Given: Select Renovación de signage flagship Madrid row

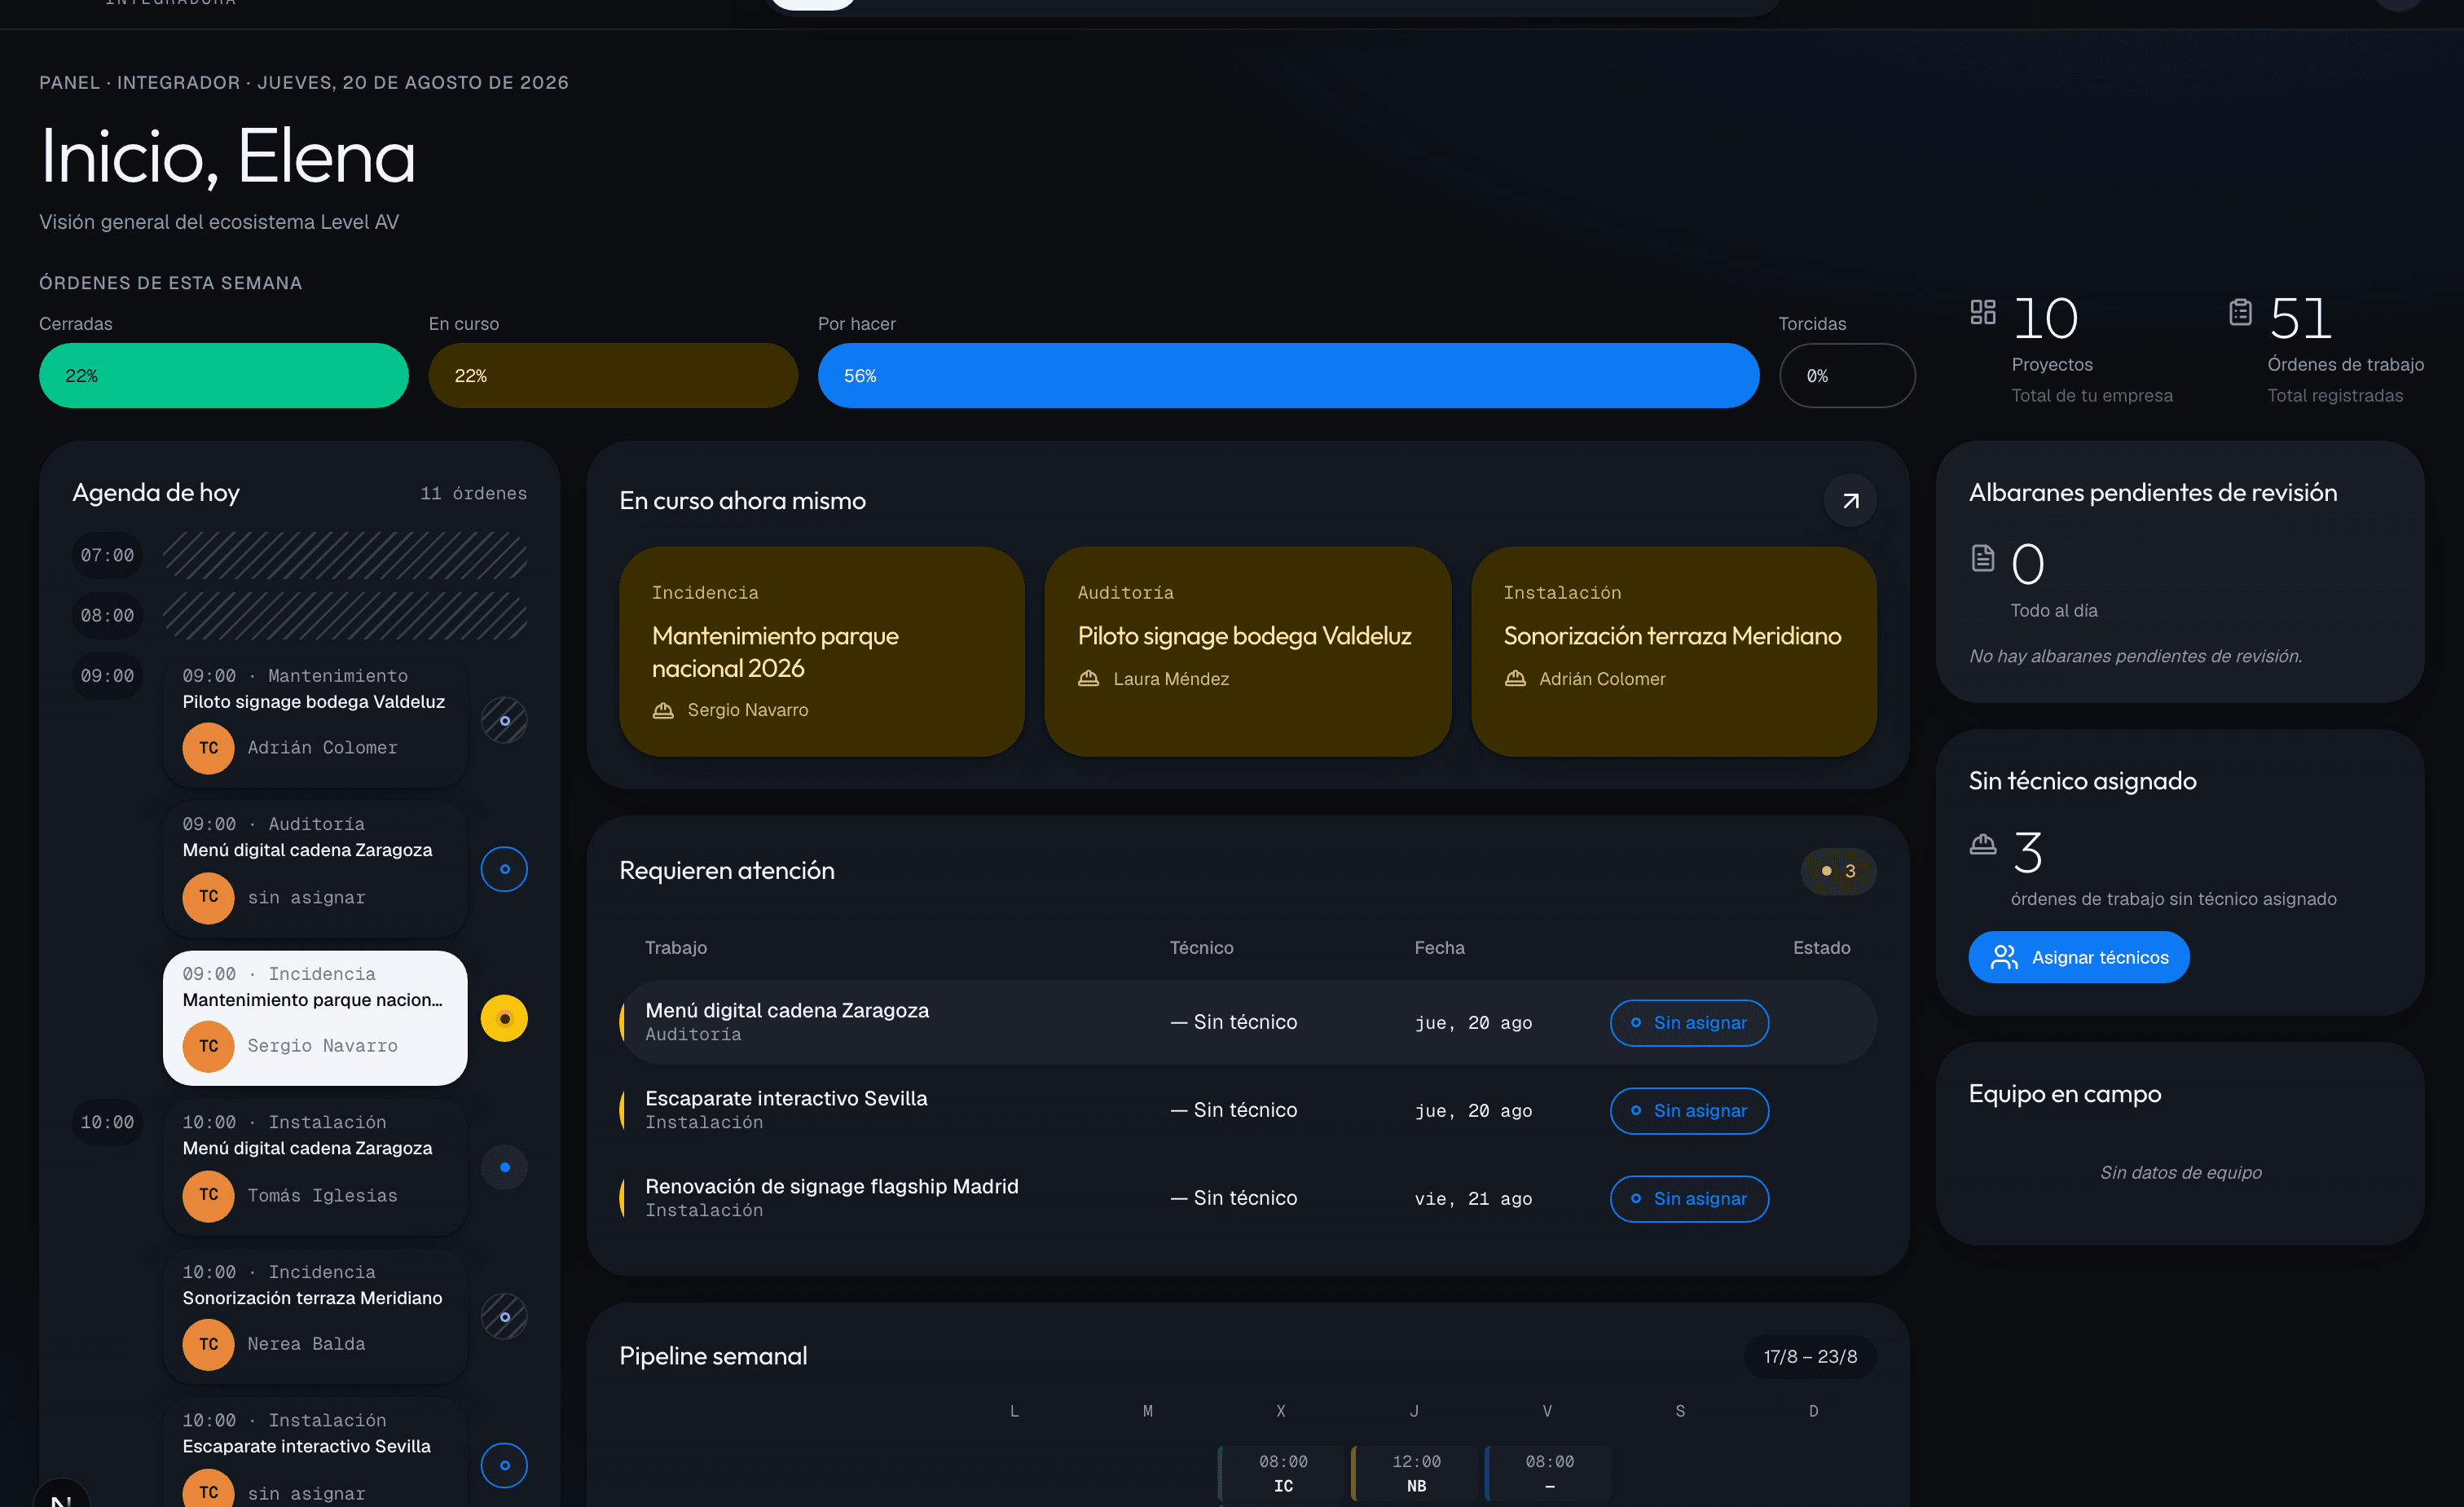Looking at the screenshot, I should pyautogui.click(x=1247, y=1199).
